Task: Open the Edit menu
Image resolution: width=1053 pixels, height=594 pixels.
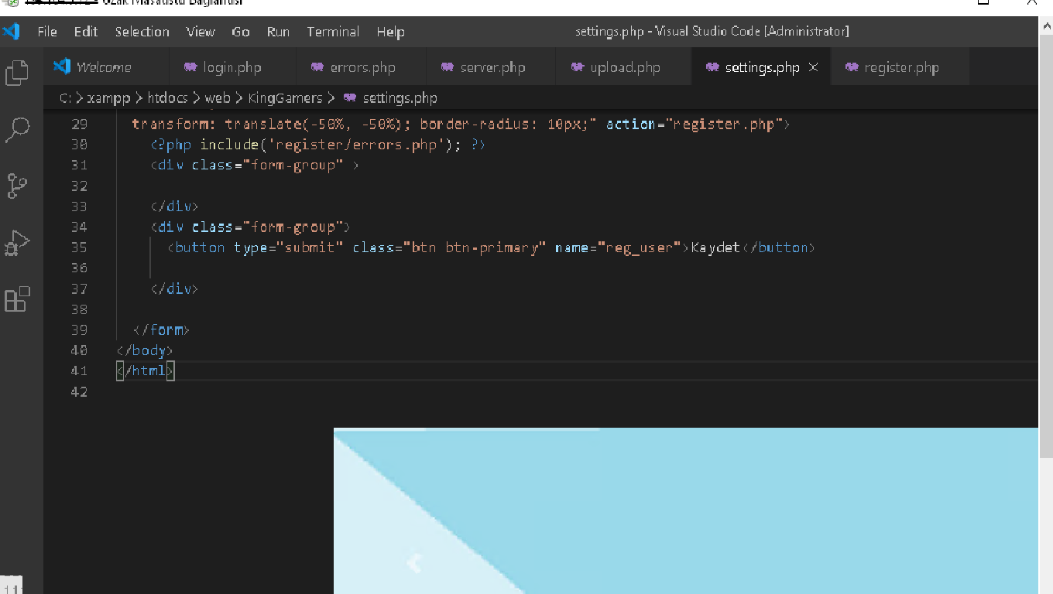Action: [x=86, y=32]
